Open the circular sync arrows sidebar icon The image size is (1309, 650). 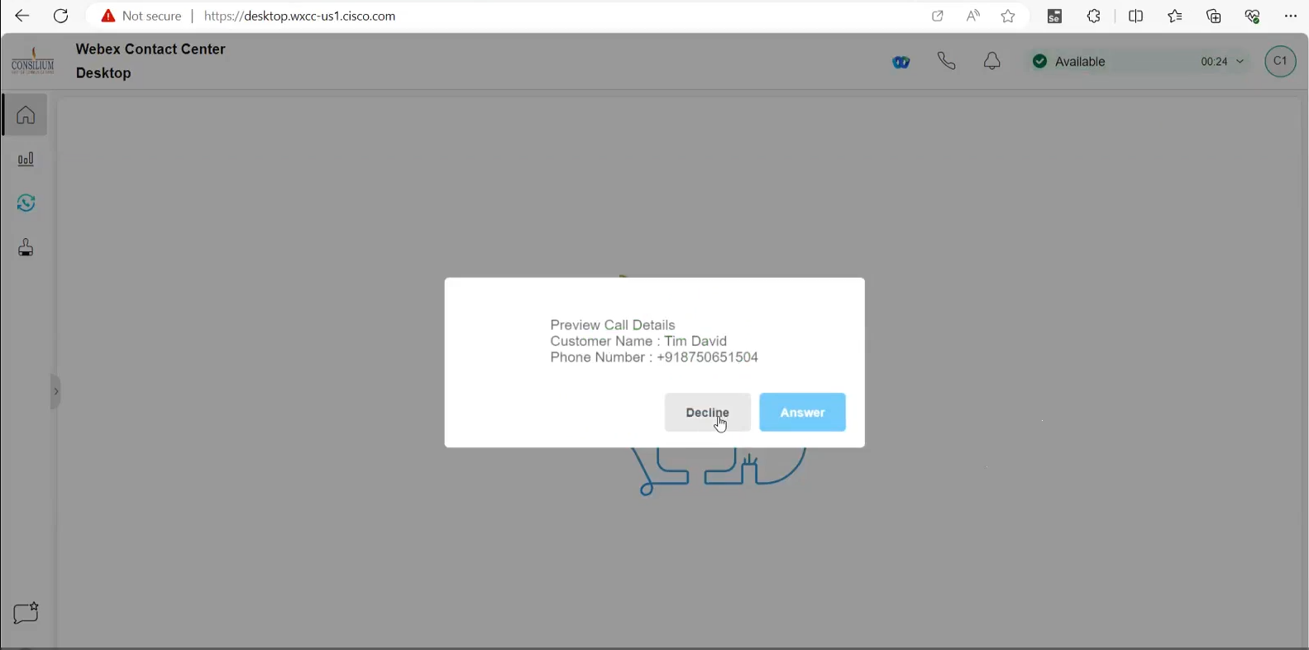26,203
